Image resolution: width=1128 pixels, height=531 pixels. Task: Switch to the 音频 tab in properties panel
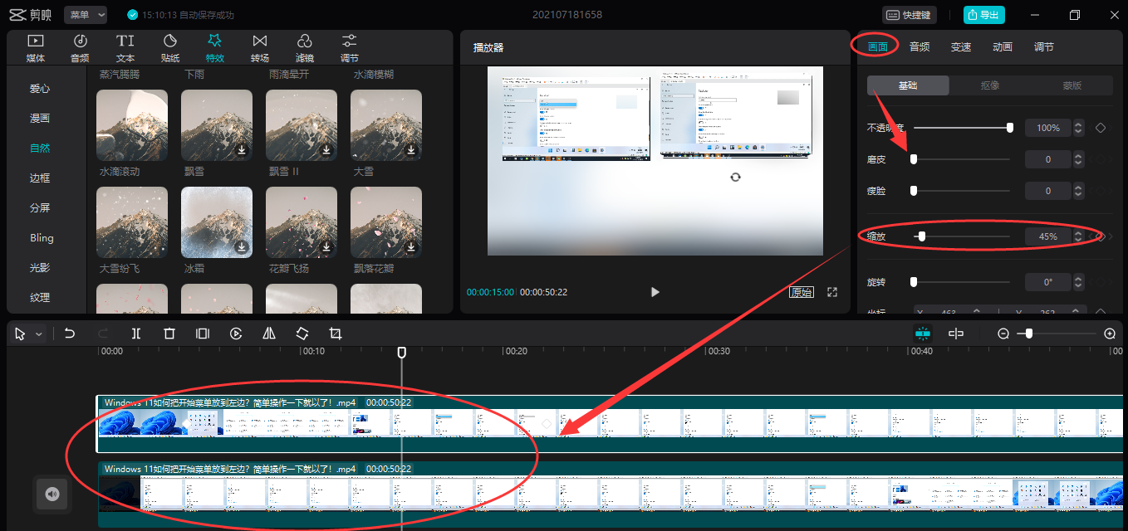(920, 47)
